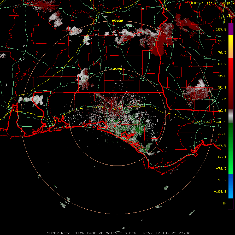Image resolution: width=235 pixels, height=235 pixels.
Task: Click the KEVX station identifier in caption
Action: tap(148, 233)
